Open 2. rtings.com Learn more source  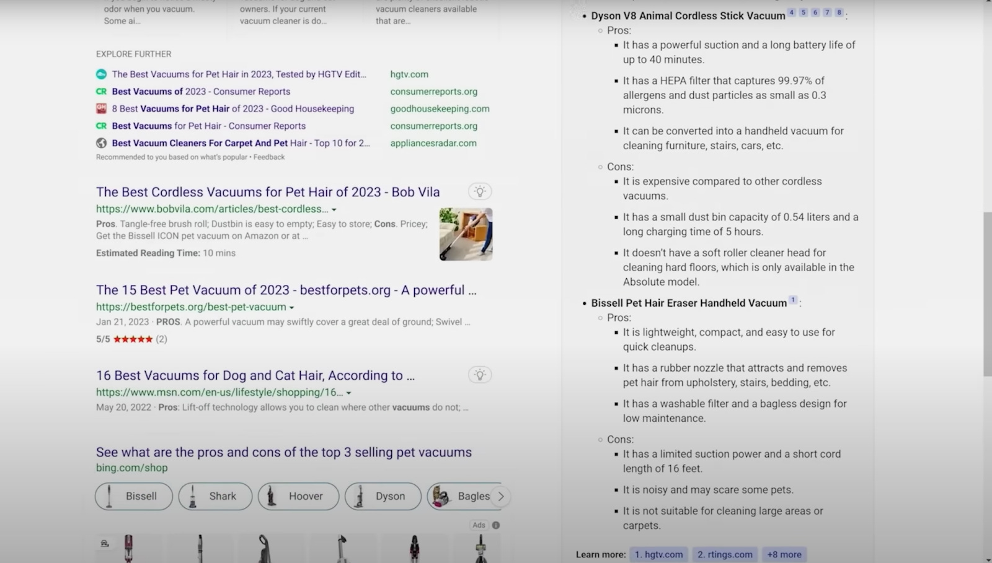point(725,554)
